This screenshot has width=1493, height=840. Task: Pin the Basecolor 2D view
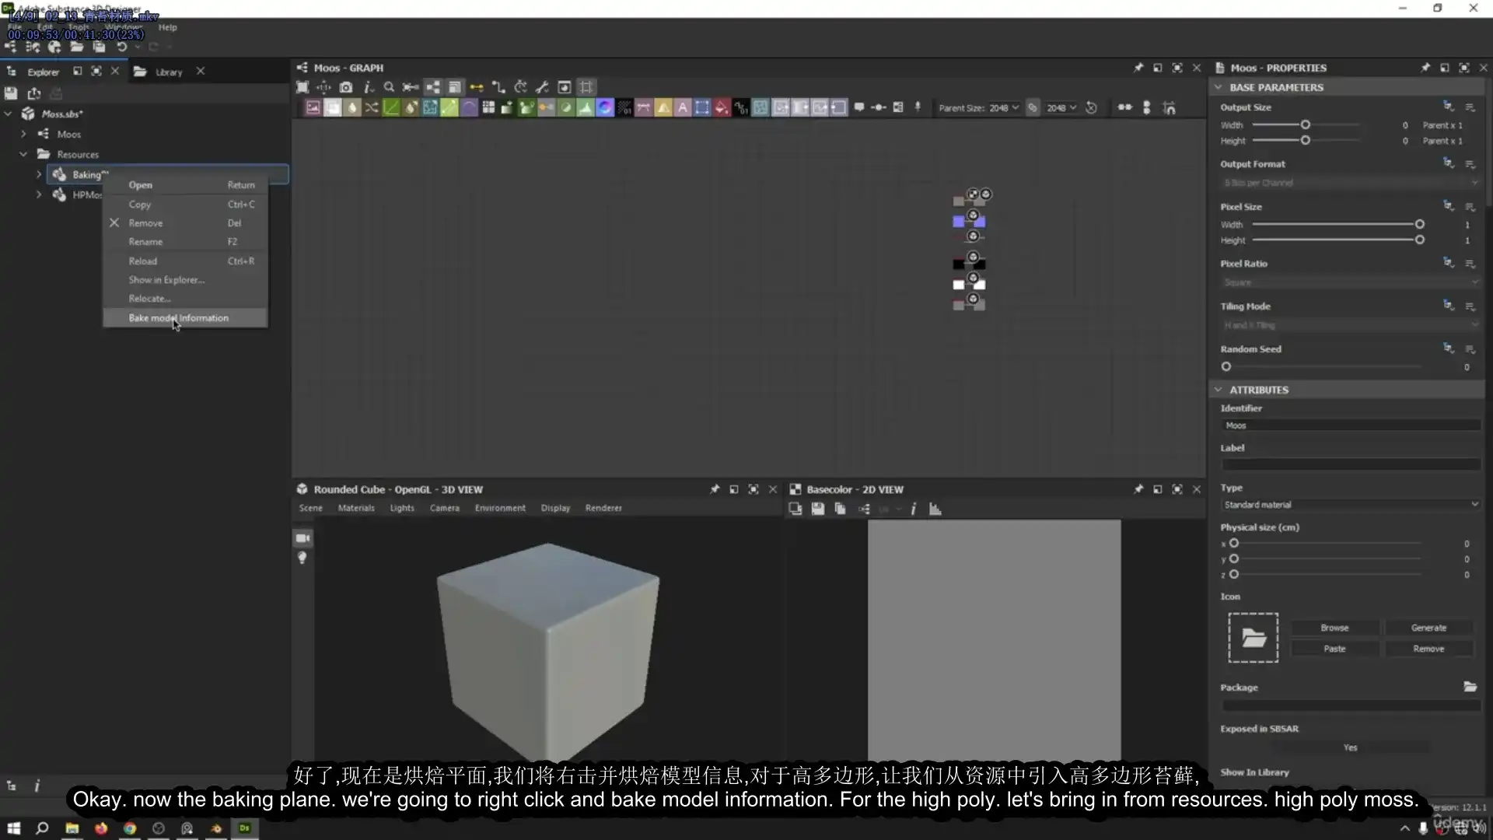click(x=1138, y=489)
